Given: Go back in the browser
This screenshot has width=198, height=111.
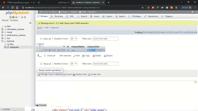Looking at the screenshot, I should coord(3,7).
